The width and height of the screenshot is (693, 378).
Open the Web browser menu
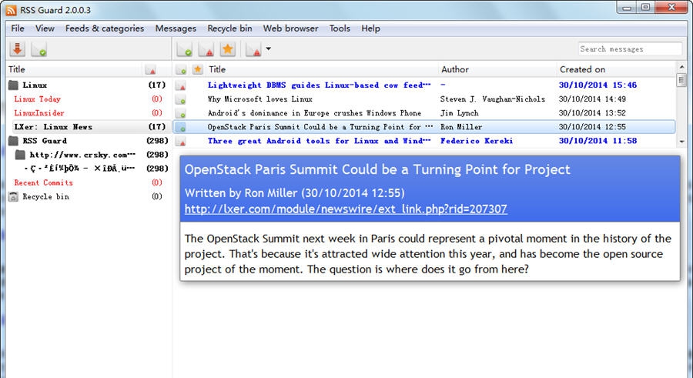[x=290, y=28]
